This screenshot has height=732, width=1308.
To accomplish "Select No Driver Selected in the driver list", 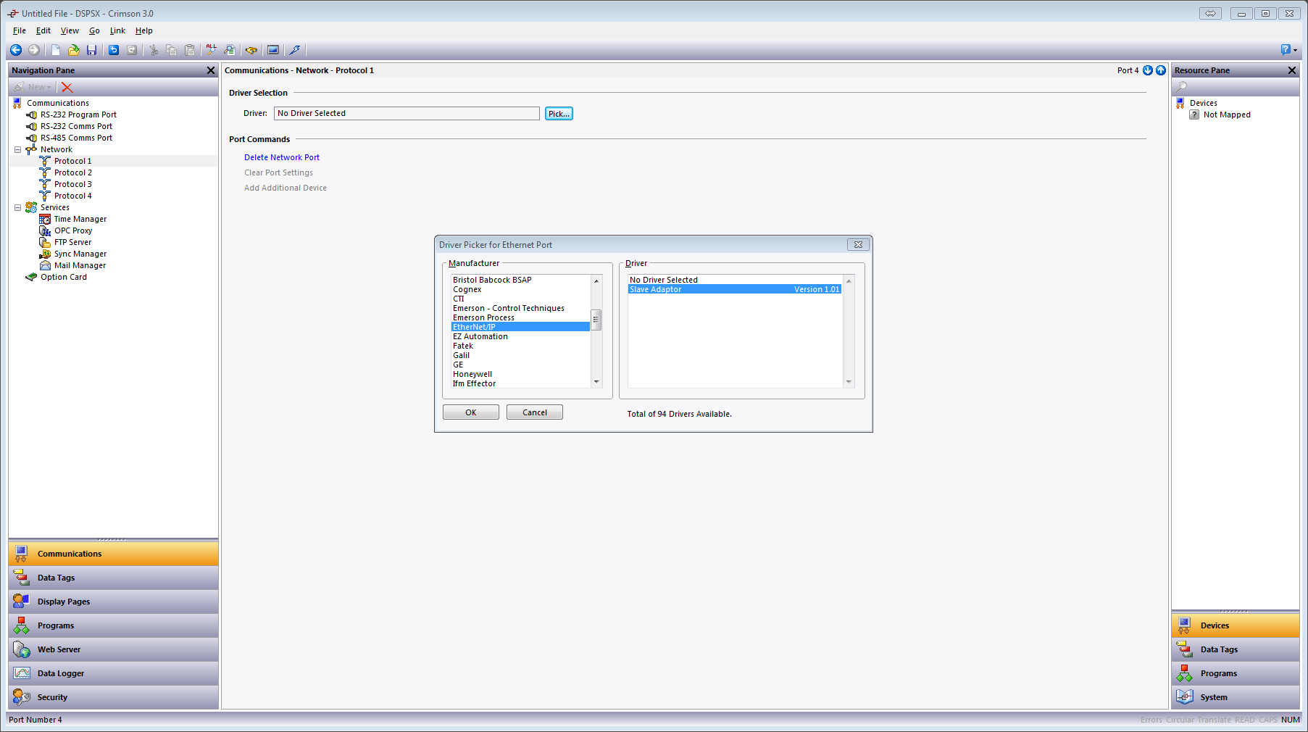I will (735, 280).
